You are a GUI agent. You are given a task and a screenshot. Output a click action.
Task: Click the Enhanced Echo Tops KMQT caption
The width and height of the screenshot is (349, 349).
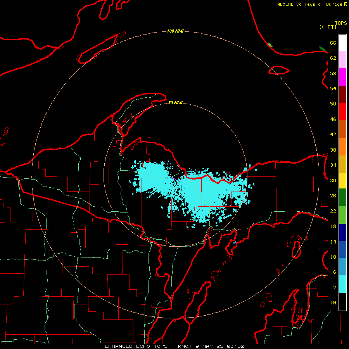[174, 346]
